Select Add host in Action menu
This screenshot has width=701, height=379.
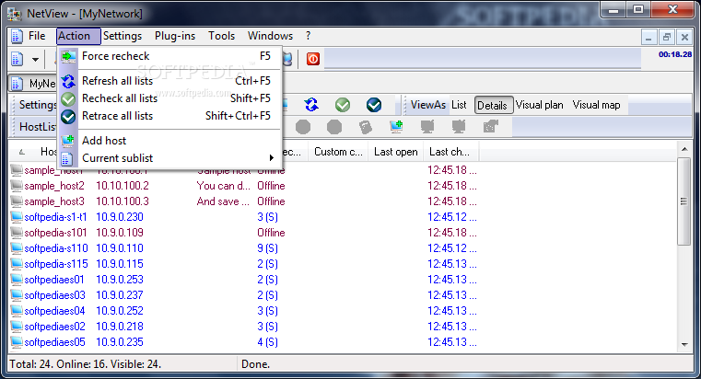169,141
